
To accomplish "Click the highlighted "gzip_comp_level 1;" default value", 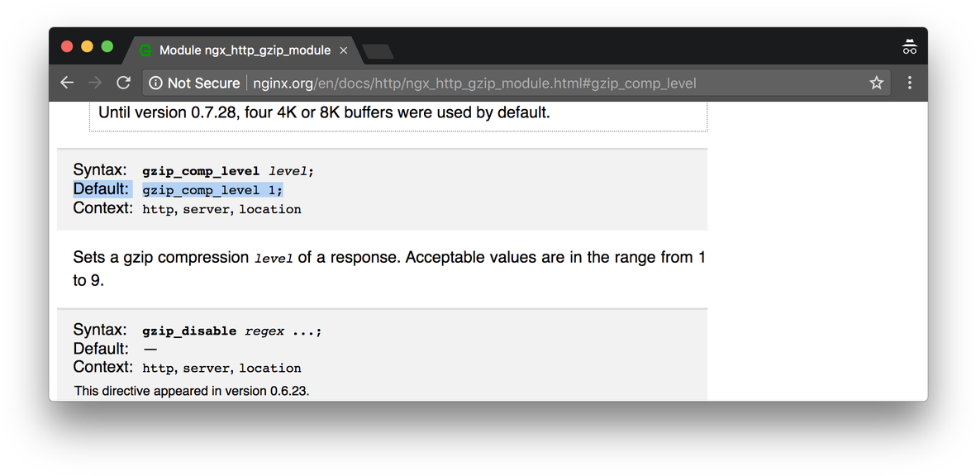I will coord(212,190).
